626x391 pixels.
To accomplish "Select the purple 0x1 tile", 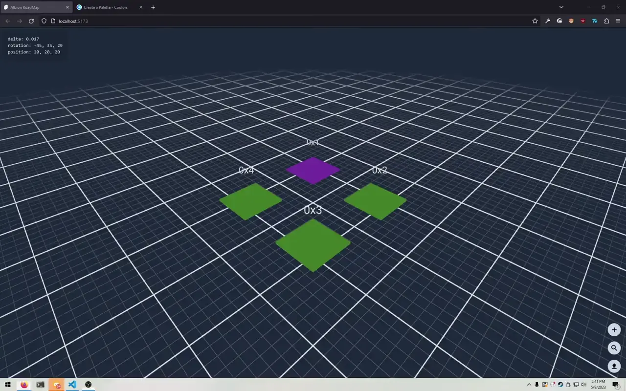I will point(313,170).
